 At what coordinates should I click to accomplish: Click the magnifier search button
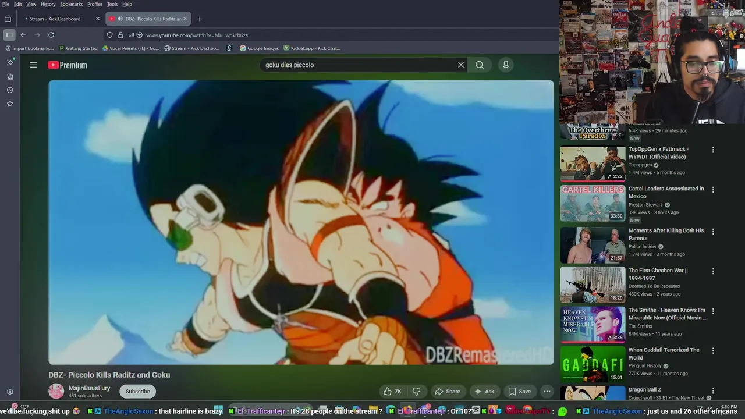tap(480, 65)
